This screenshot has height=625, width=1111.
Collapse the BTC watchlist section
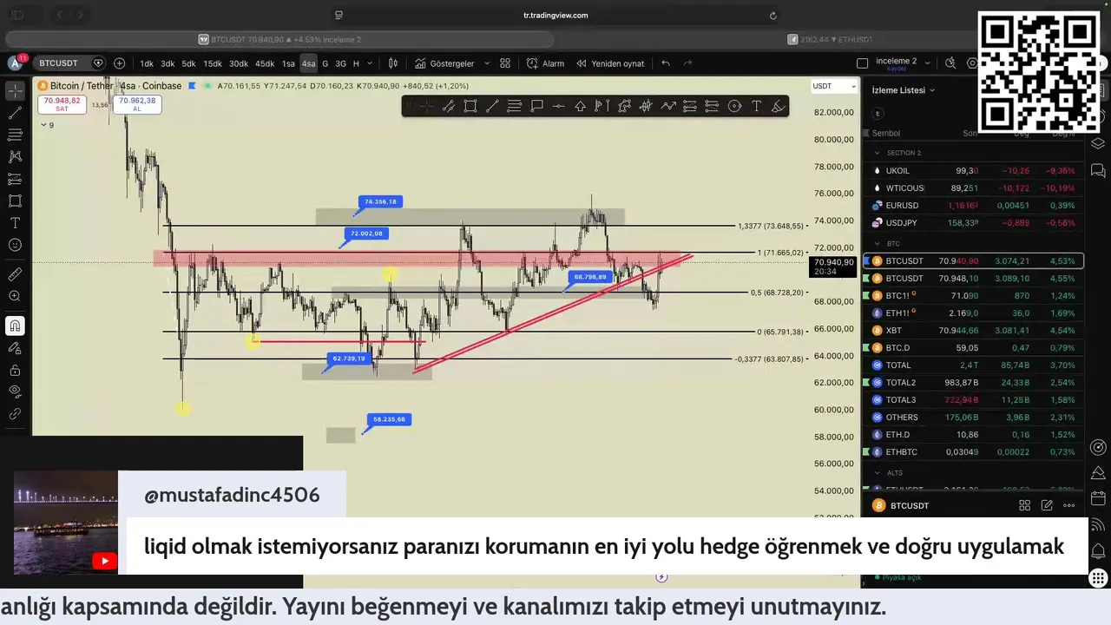pos(878,244)
